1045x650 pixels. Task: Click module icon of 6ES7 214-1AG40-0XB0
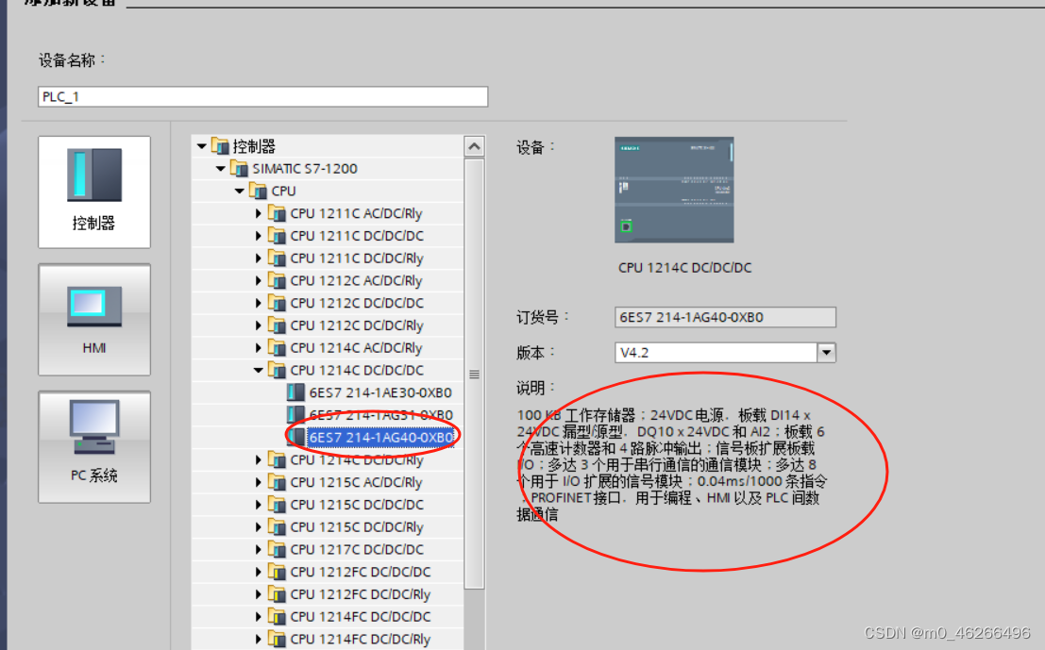(x=295, y=437)
